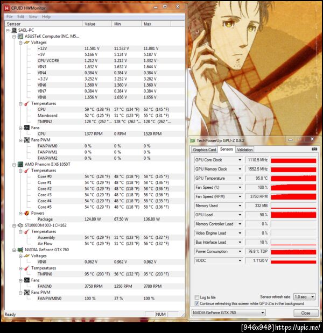The image size is (323, 333).
Task: Click the NVIDIA GeForce GTX 760 card icon
Action: point(20,250)
